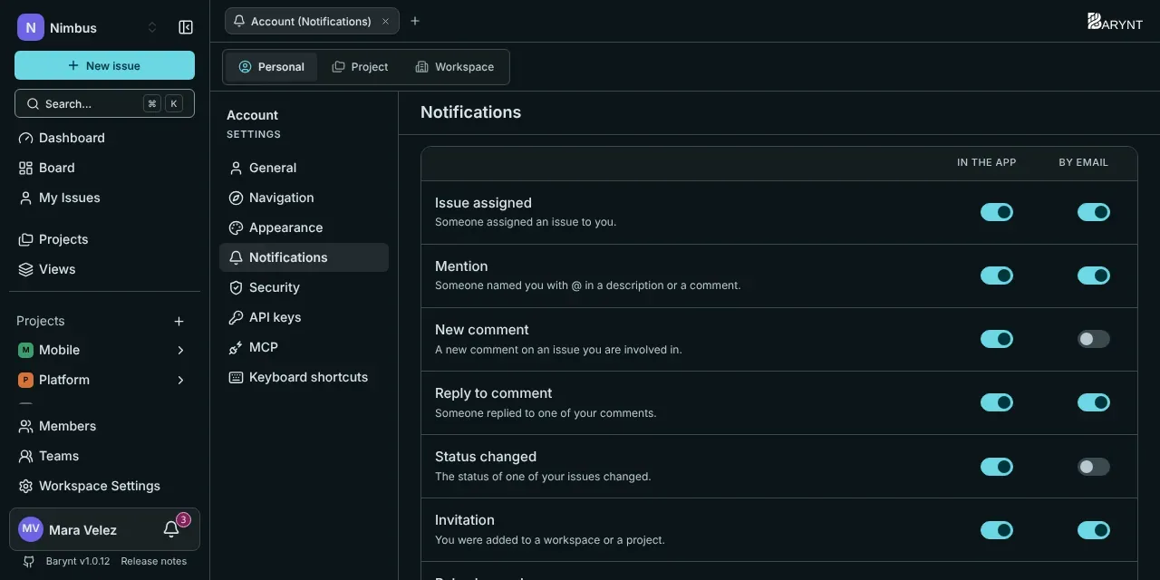Image resolution: width=1160 pixels, height=580 pixels.
Task: Open the Teams page
Action: [x=104, y=456]
